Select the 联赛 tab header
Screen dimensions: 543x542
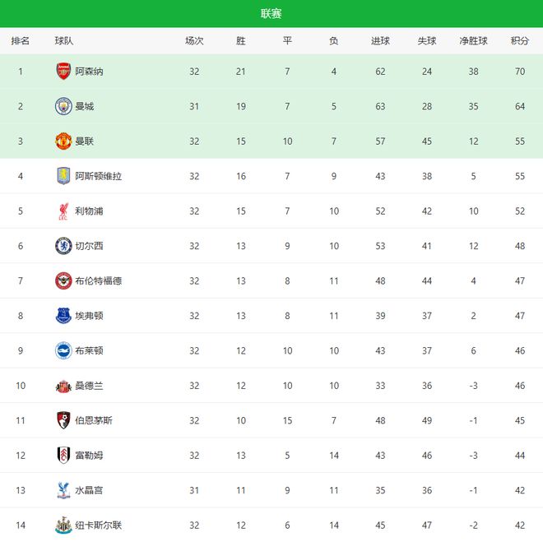[271, 13]
